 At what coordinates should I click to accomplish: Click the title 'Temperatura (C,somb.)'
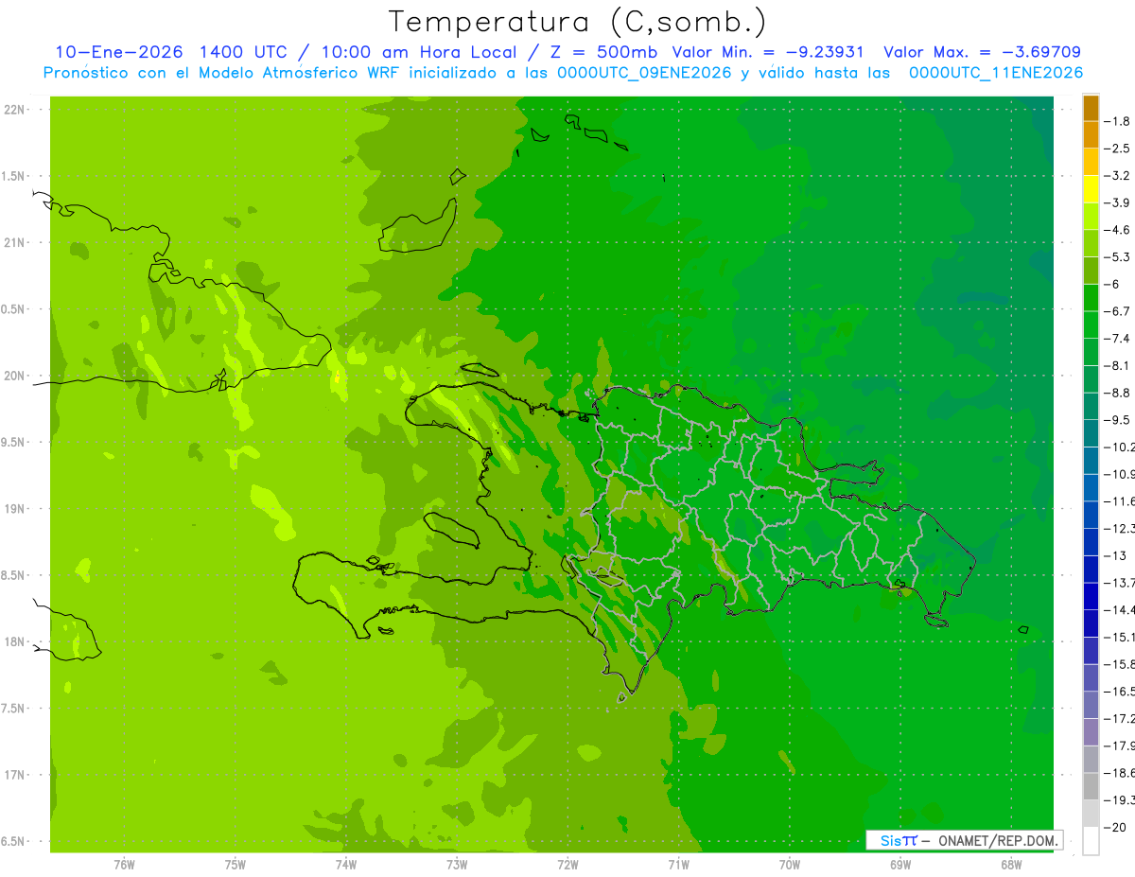pyautogui.click(x=578, y=22)
